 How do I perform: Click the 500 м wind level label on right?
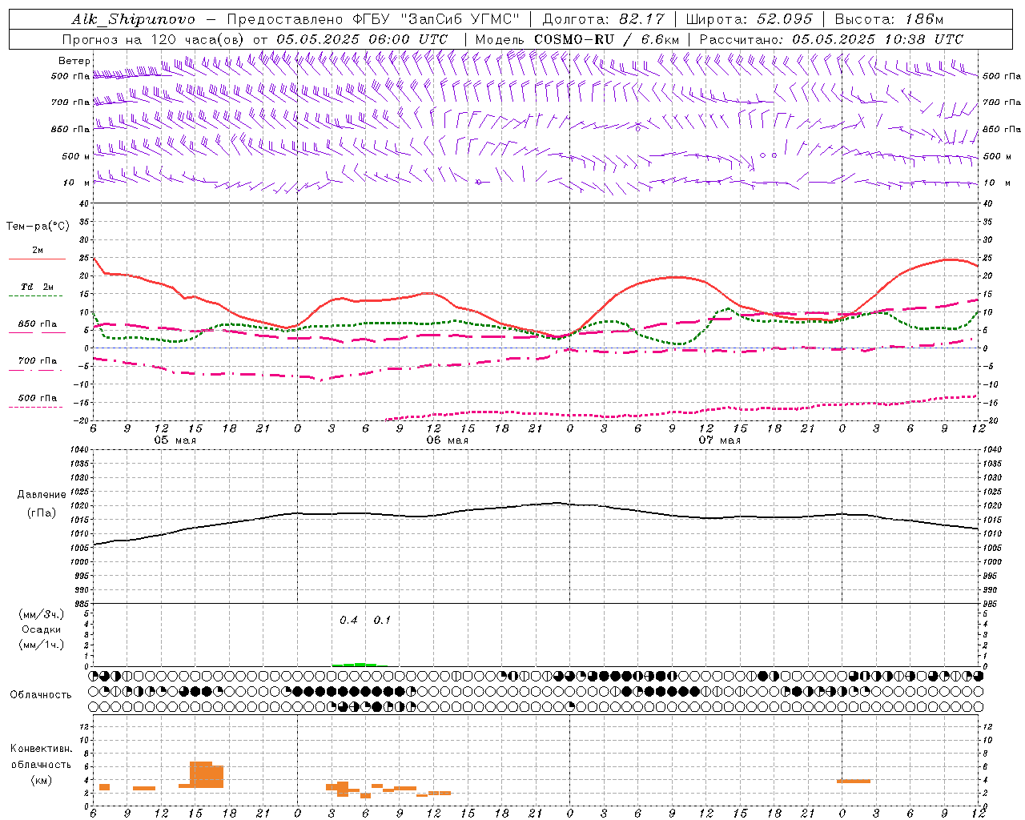997,156
